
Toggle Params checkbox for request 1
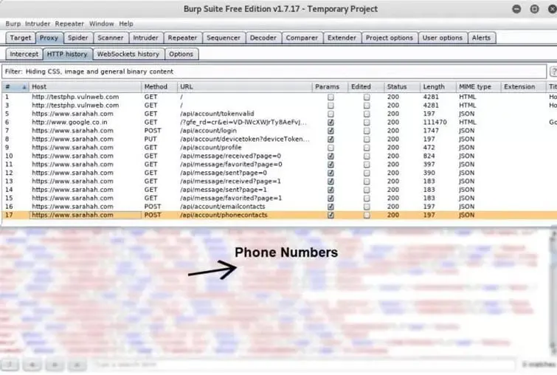[331, 97]
